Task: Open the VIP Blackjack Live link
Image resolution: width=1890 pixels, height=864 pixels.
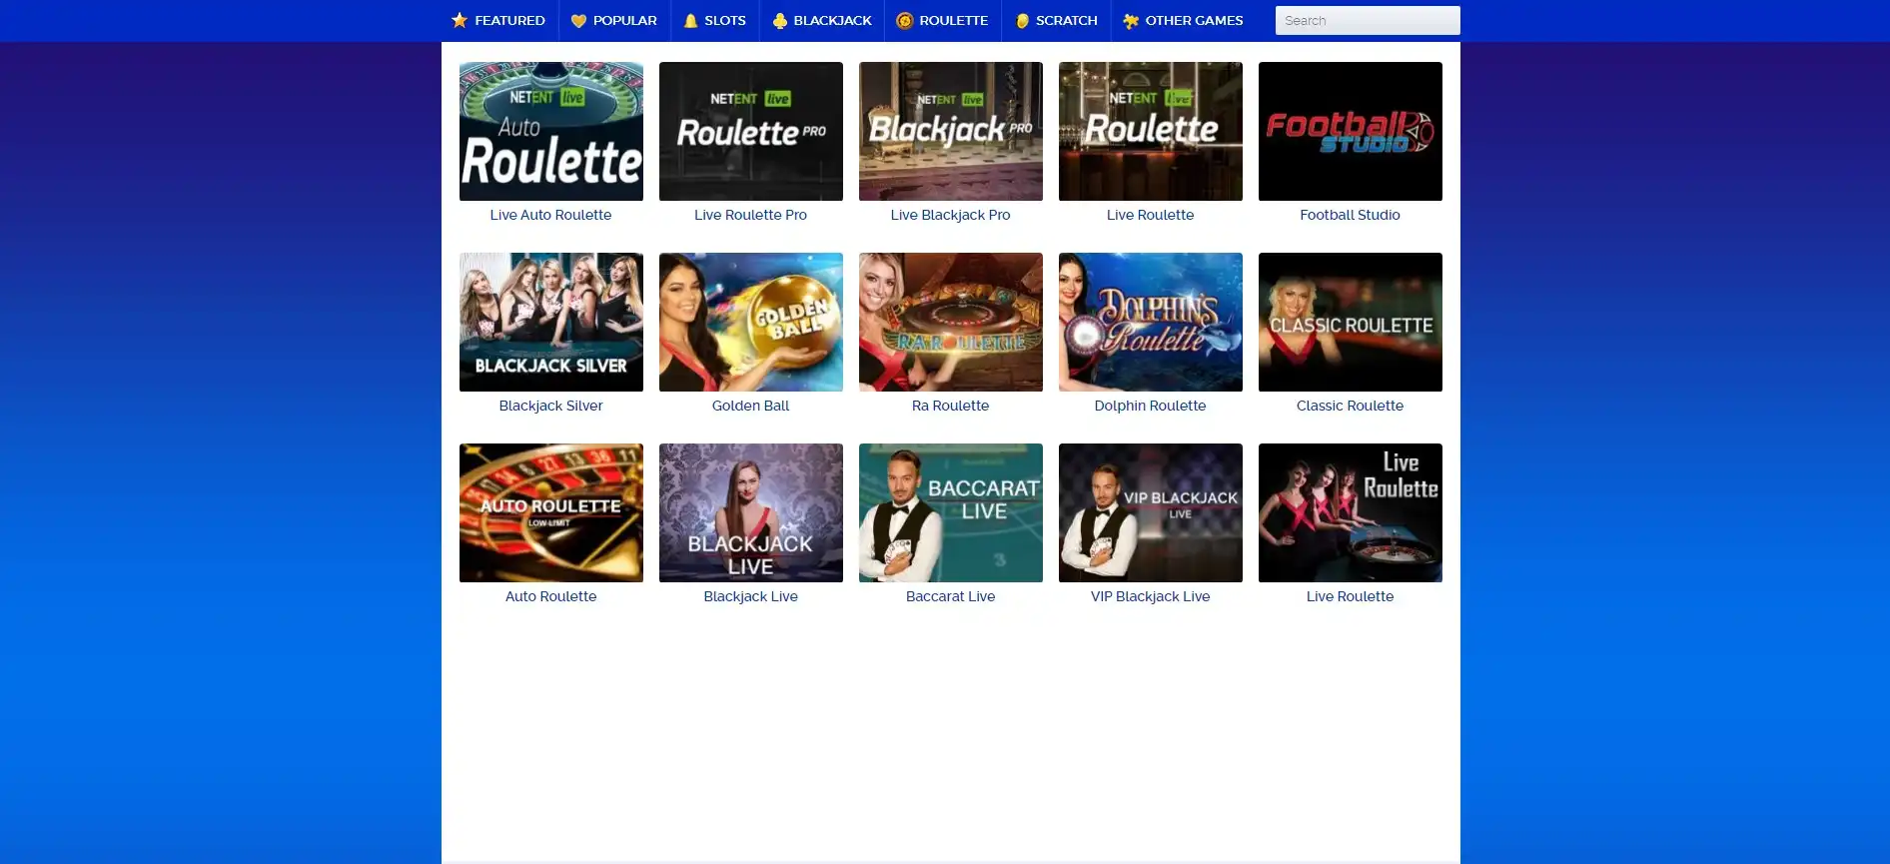Action: (x=1150, y=596)
